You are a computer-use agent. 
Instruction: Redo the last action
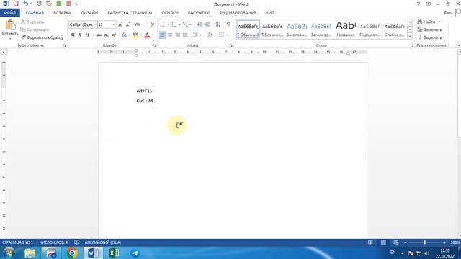39,4
